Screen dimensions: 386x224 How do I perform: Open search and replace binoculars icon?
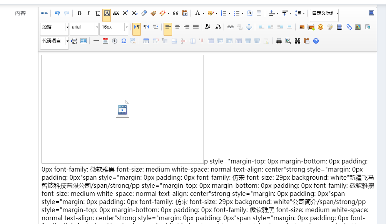coord(297,41)
